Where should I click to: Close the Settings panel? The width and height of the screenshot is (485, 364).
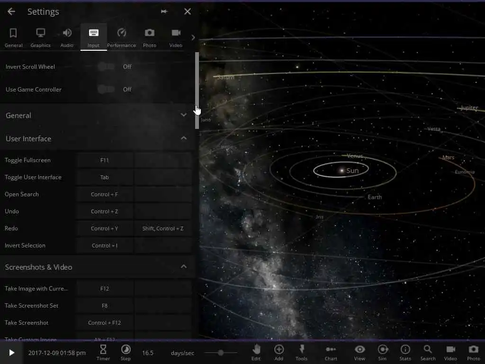click(x=188, y=11)
